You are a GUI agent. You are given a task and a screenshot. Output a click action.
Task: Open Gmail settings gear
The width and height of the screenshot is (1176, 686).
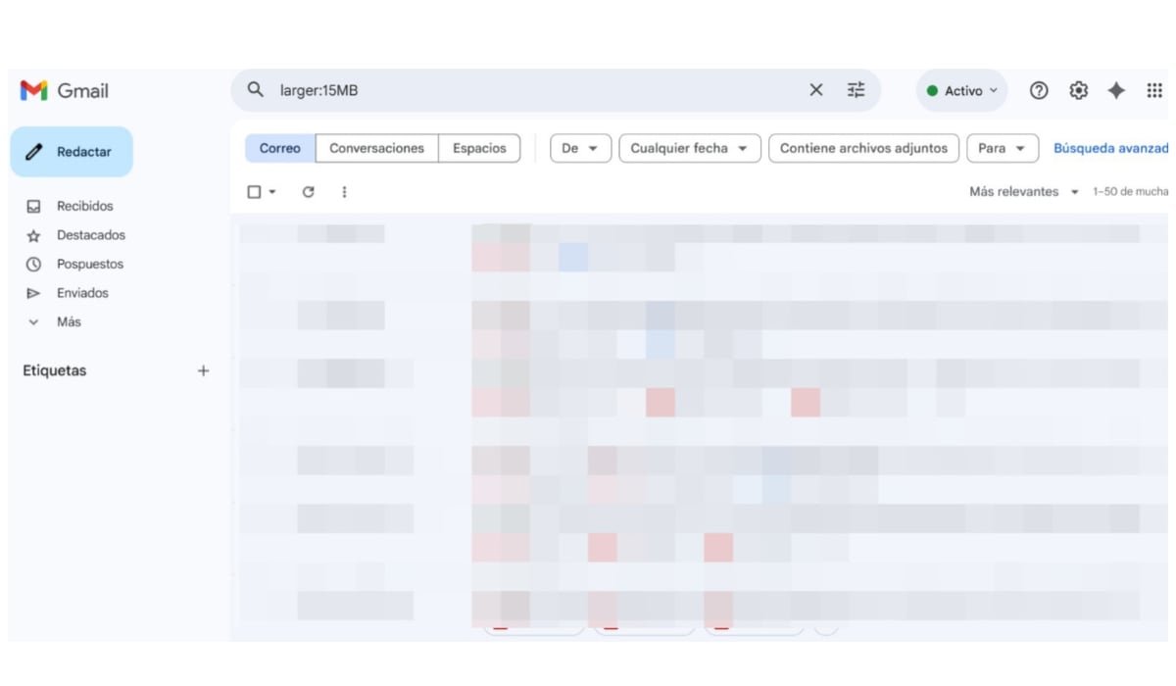pyautogui.click(x=1078, y=90)
